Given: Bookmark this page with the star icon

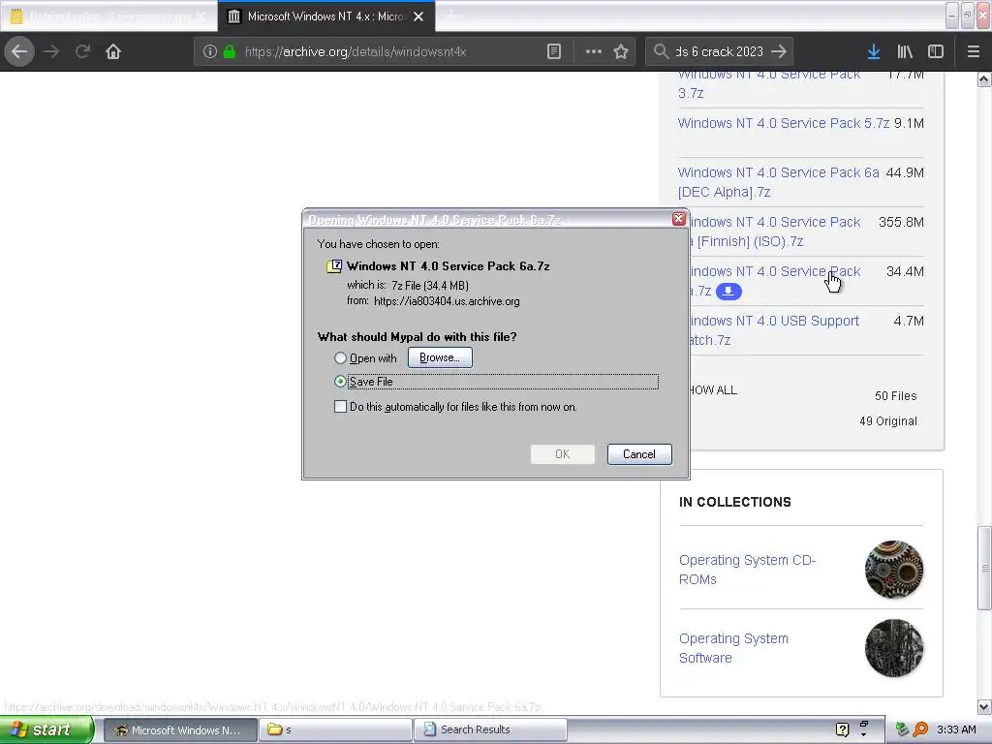Looking at the screenshot, I should (621, 51).
